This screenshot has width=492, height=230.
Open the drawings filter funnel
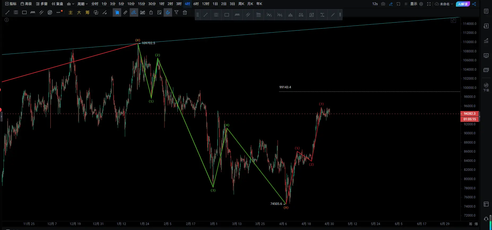(176, 12)
